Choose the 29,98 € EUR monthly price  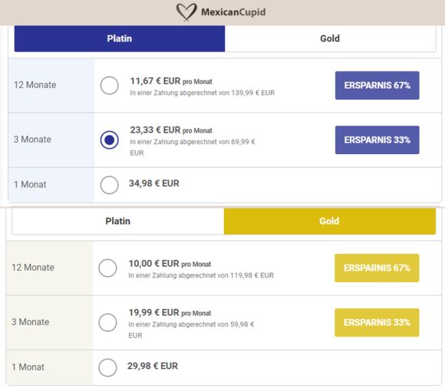click(153, 366)
